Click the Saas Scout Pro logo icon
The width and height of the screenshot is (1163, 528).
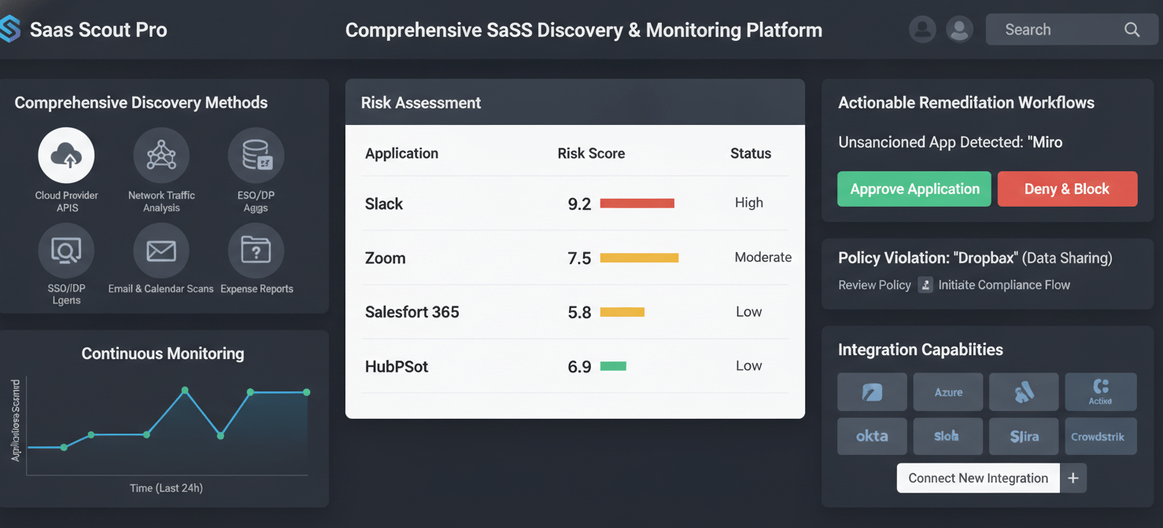(9, 30)
